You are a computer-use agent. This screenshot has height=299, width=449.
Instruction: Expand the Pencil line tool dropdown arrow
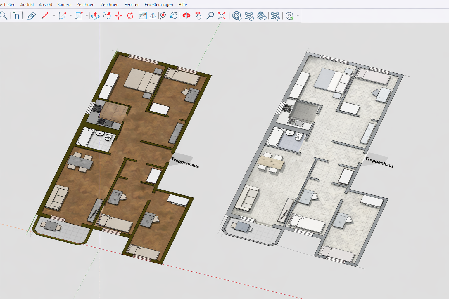point(54,15)
